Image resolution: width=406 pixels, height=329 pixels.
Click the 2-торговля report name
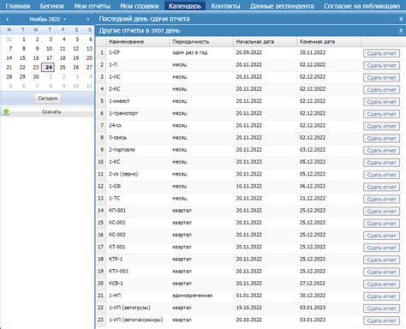122,150
